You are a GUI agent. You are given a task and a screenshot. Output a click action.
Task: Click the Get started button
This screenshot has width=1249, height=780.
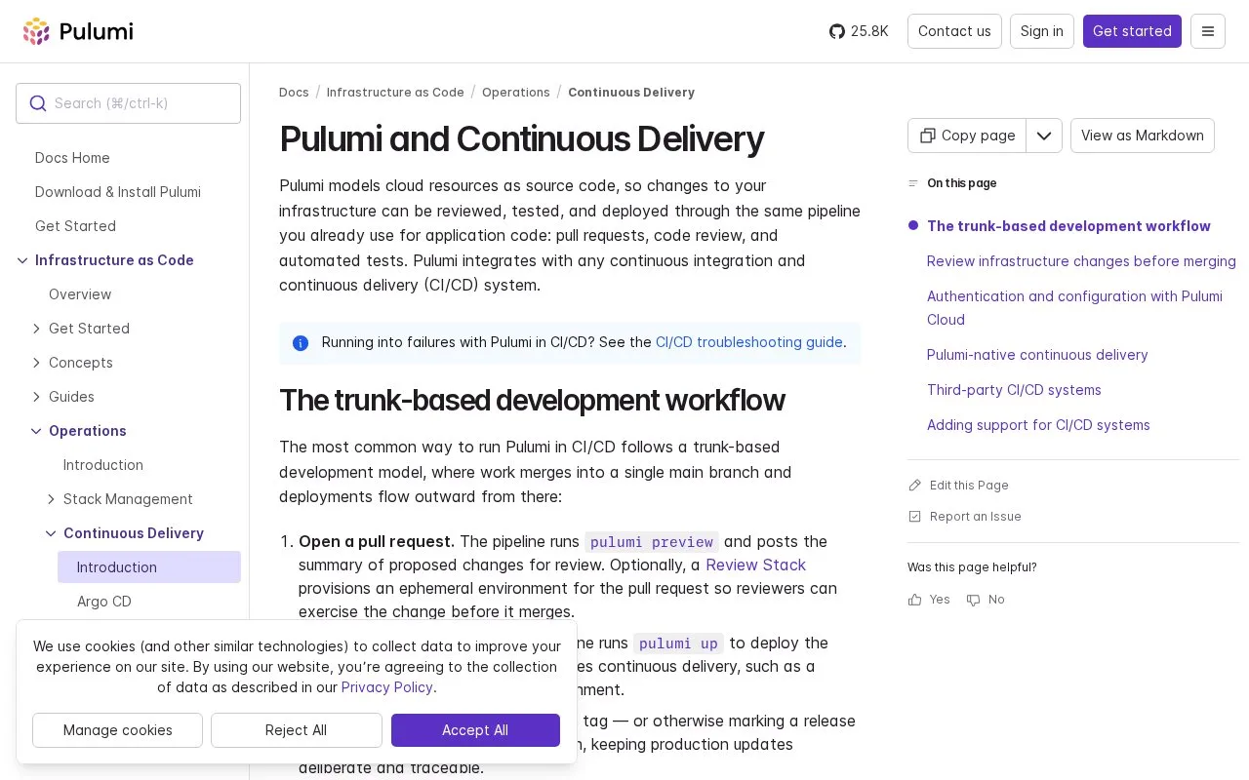pyautogui.click(x=1132, y=31)
